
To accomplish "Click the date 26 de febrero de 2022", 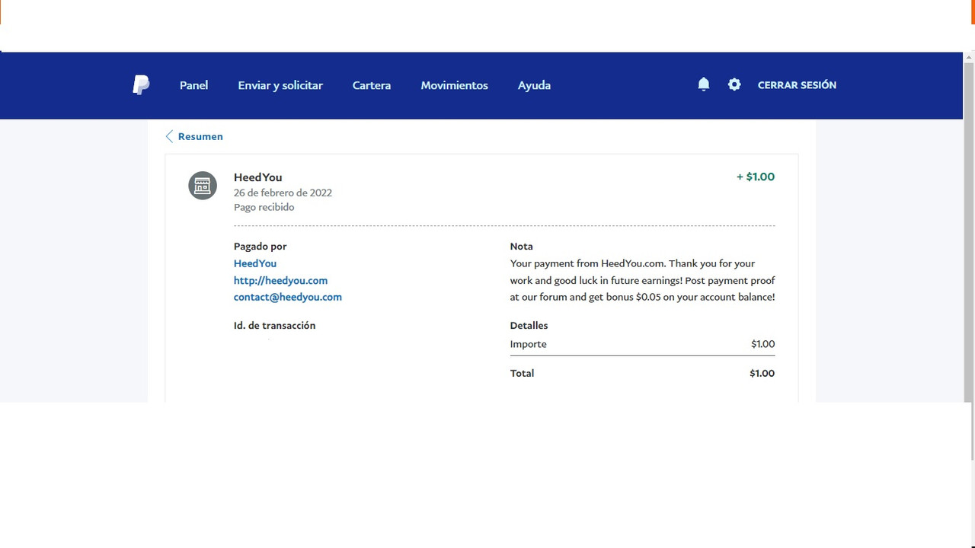I will pyautogui.click(x=283, y=193).
